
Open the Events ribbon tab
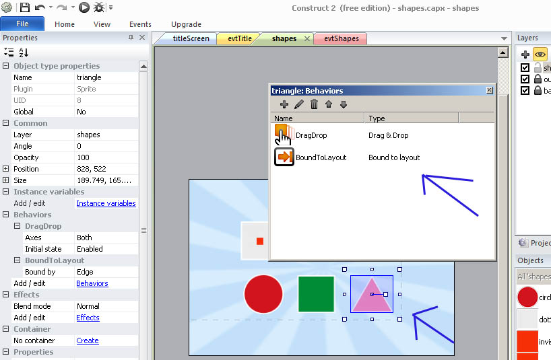140,24
